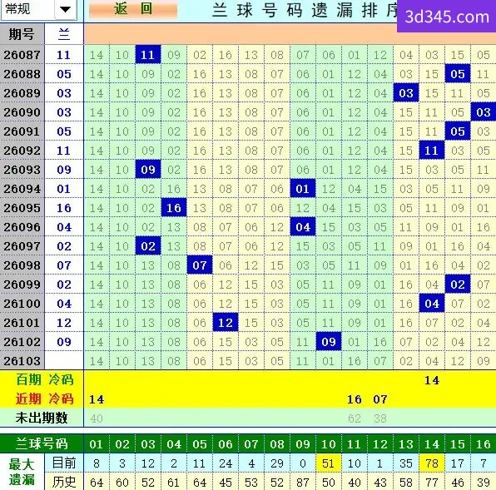This screenshot has height=490, width=496.
Task: Click the 百期 冷码 label
Action: point(45,379)
